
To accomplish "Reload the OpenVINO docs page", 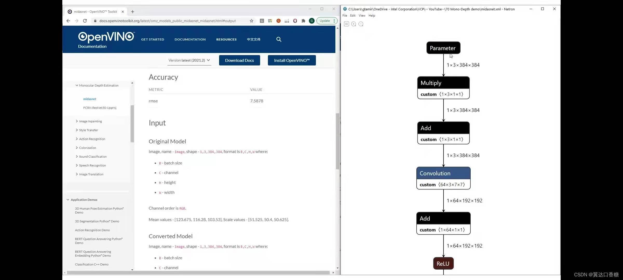I will tap(85, 21).
